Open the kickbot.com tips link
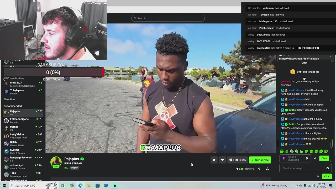 (299, 59)
